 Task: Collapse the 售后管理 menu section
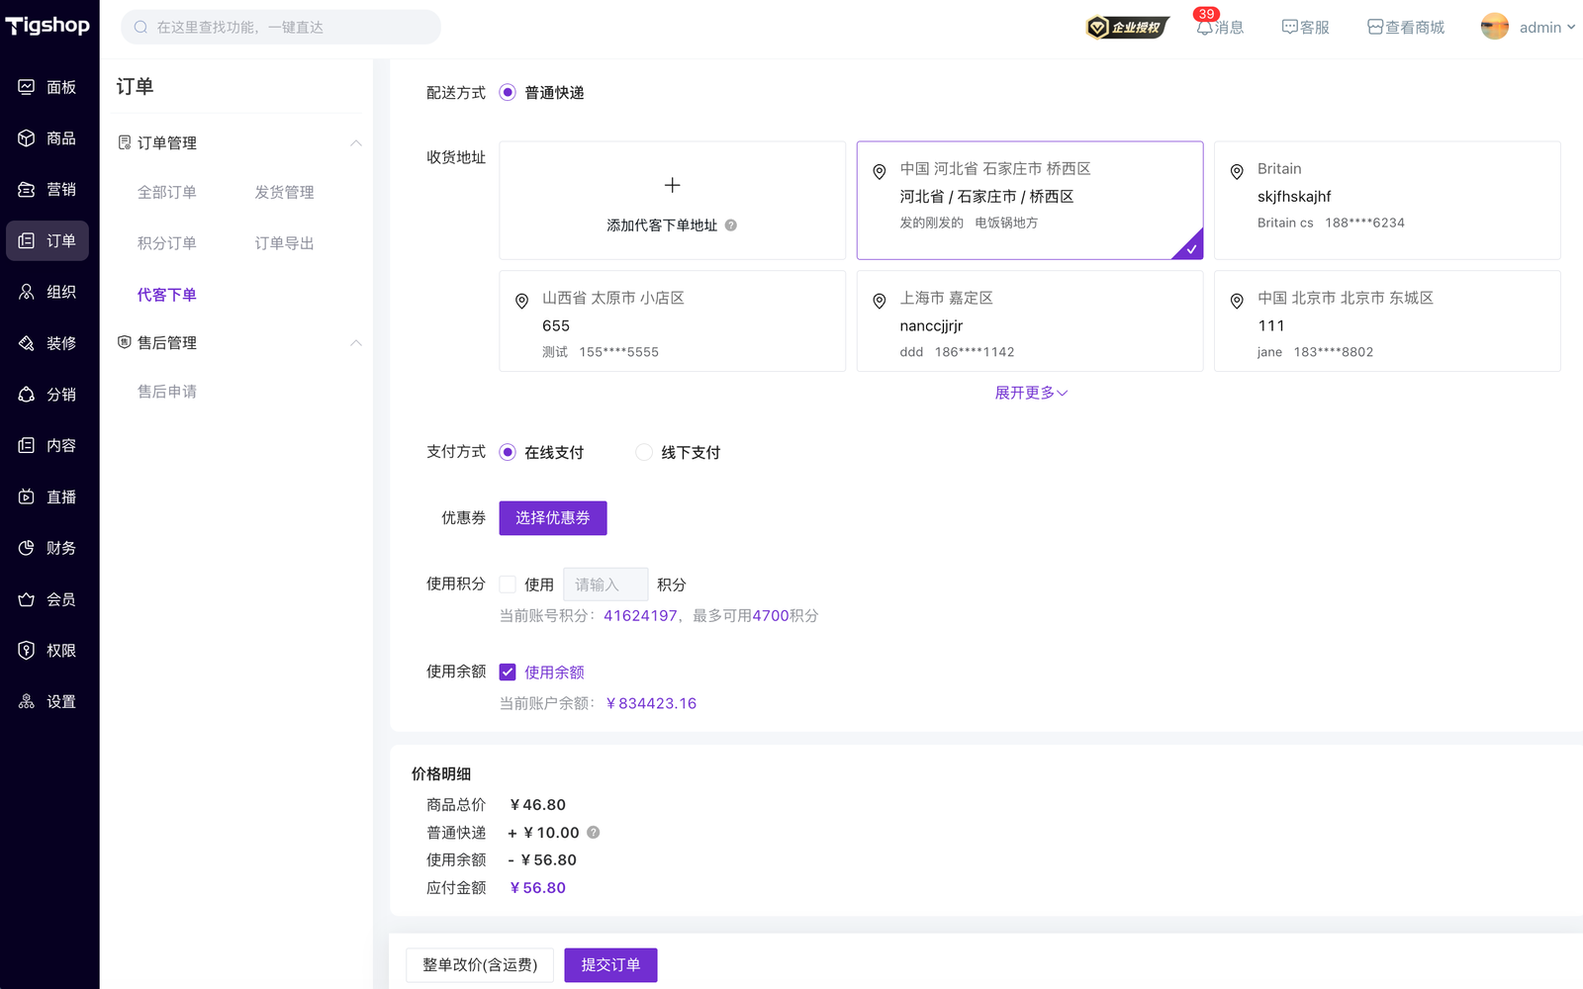tap(356, 343)
